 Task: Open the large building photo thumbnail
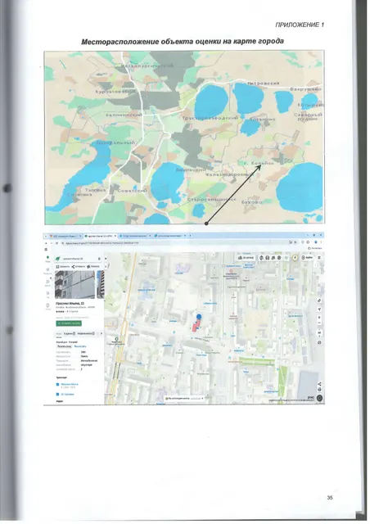point(74,284)
